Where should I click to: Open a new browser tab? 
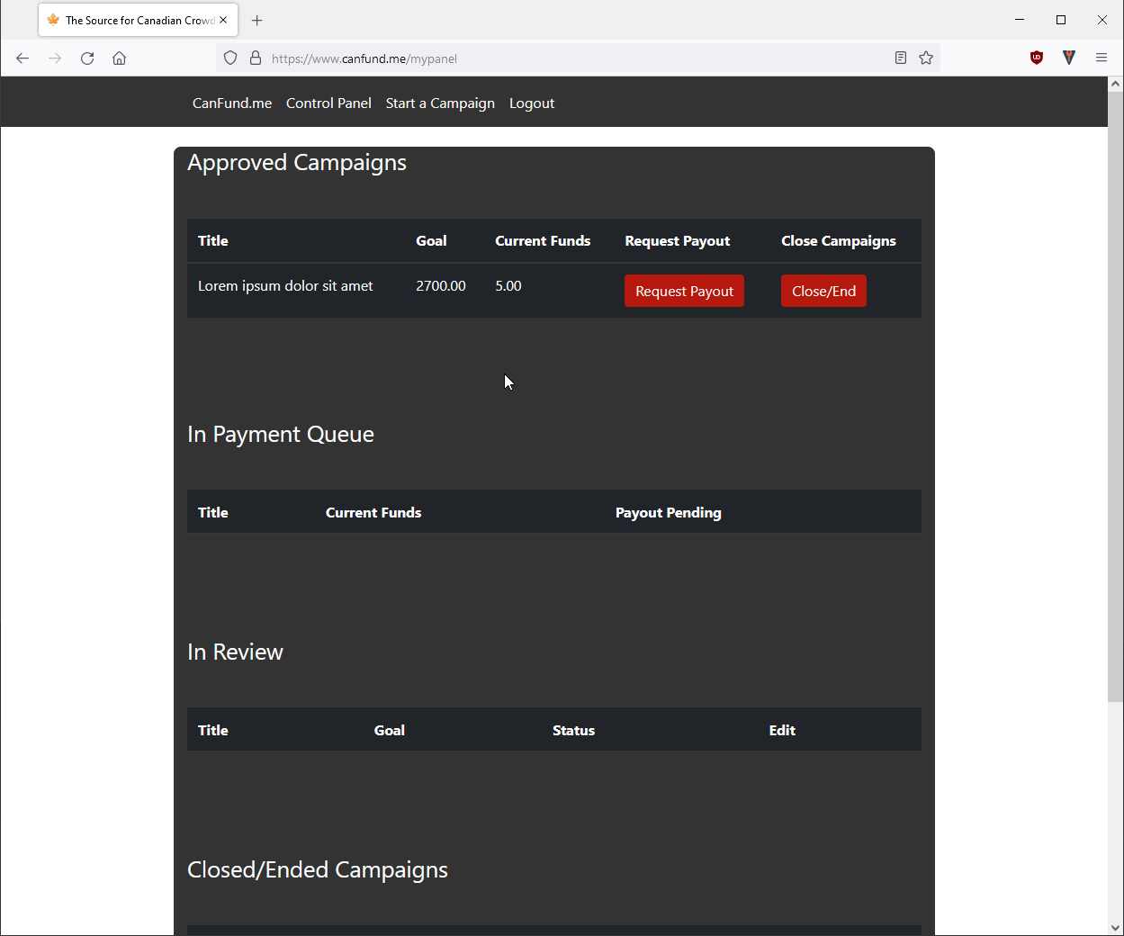pos(257,20)
